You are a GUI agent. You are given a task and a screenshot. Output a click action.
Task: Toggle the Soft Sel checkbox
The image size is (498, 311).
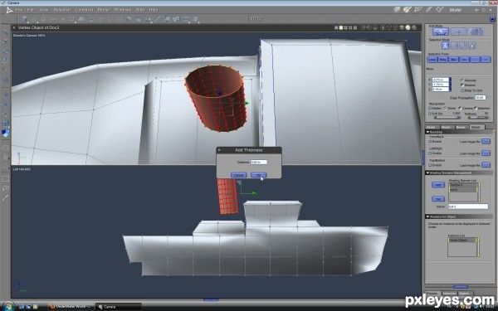click(x=430, y=114)
